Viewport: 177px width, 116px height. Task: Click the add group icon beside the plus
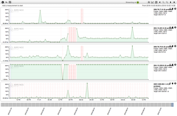pyautogui.click(x=6, y=2)
